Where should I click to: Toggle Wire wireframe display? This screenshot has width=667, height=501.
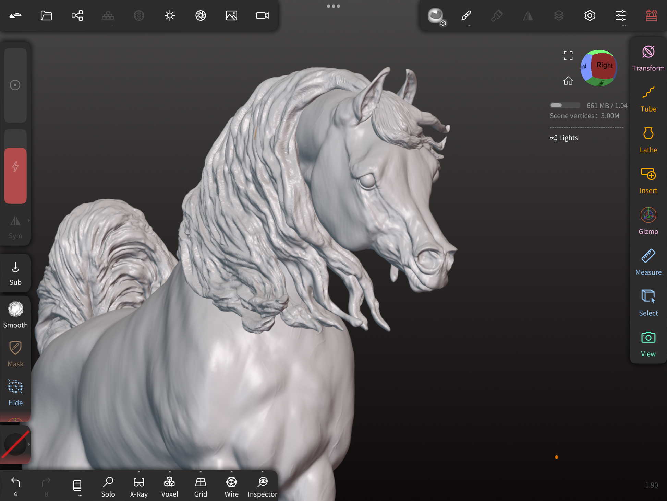point(231,486)
